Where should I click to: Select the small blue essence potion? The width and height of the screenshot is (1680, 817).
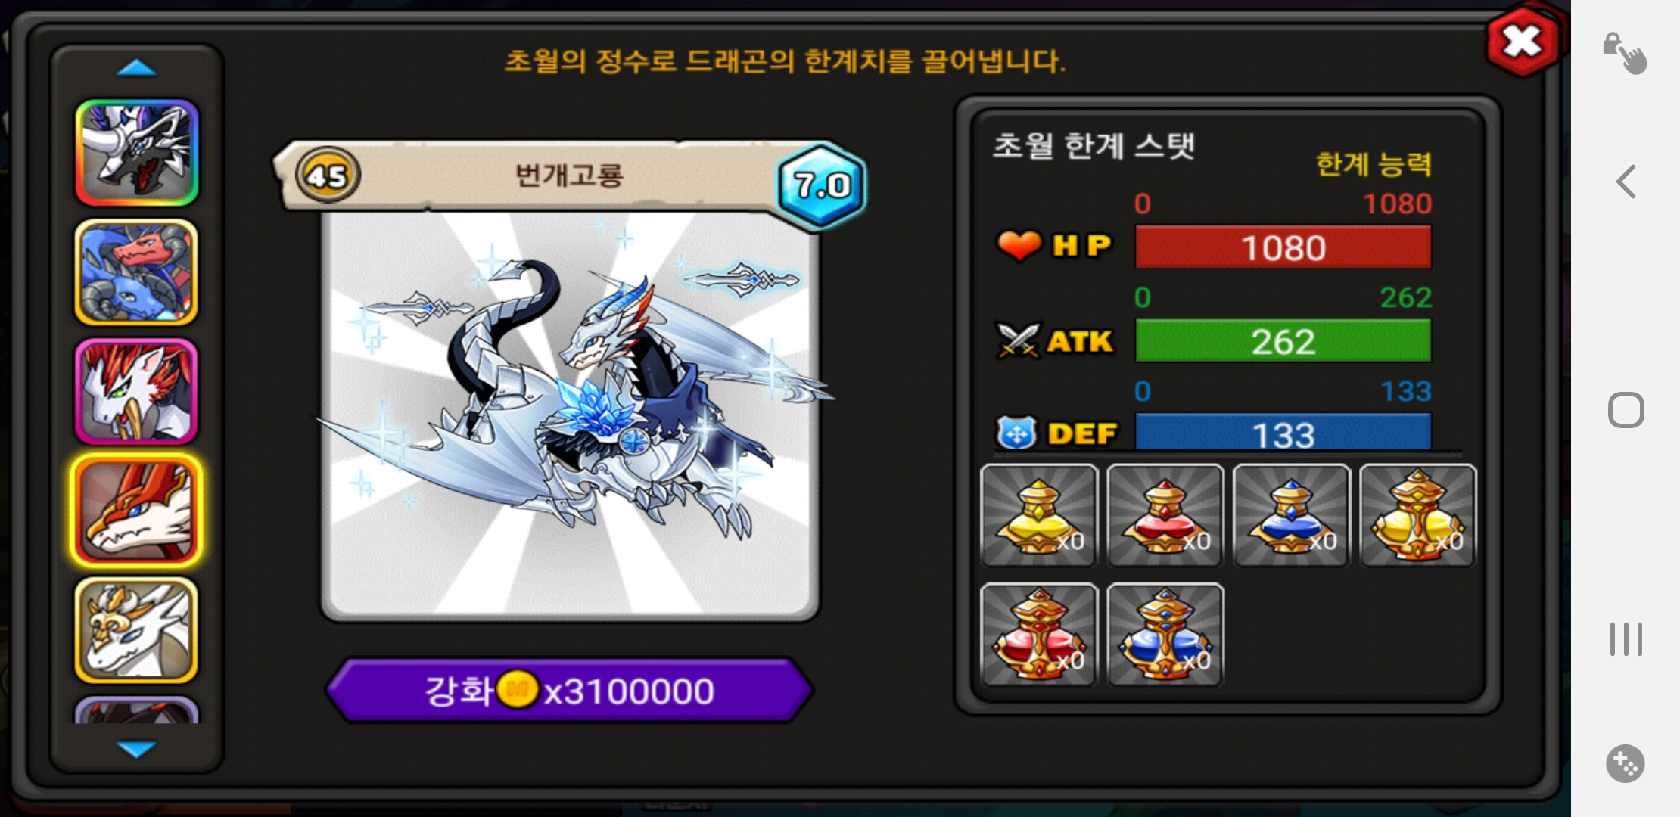(x=1292, y=515)
